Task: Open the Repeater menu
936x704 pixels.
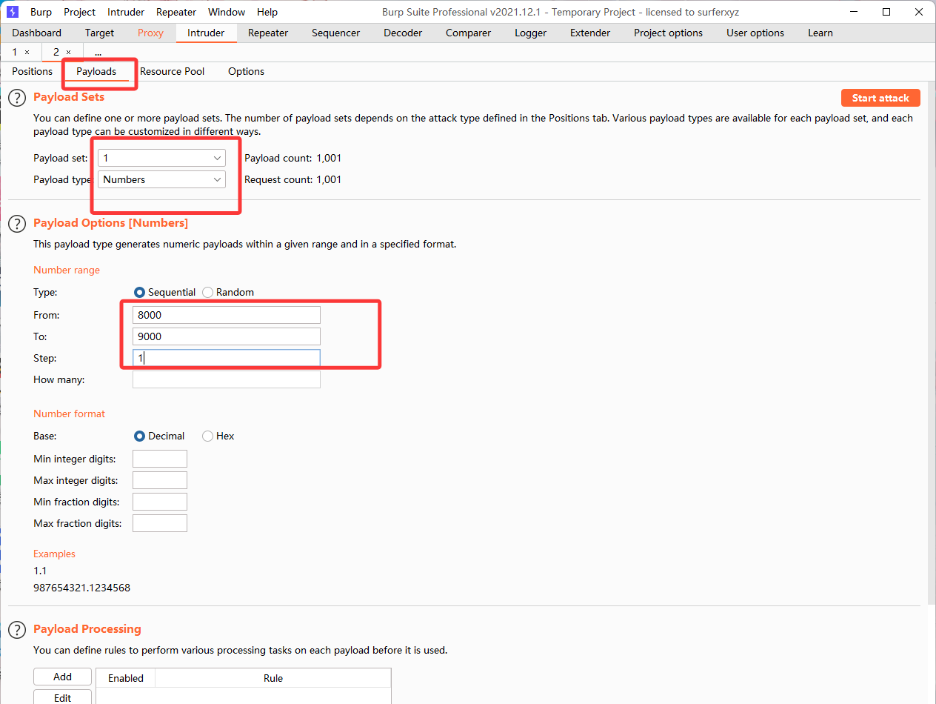Action: click(x=176, y=12)
